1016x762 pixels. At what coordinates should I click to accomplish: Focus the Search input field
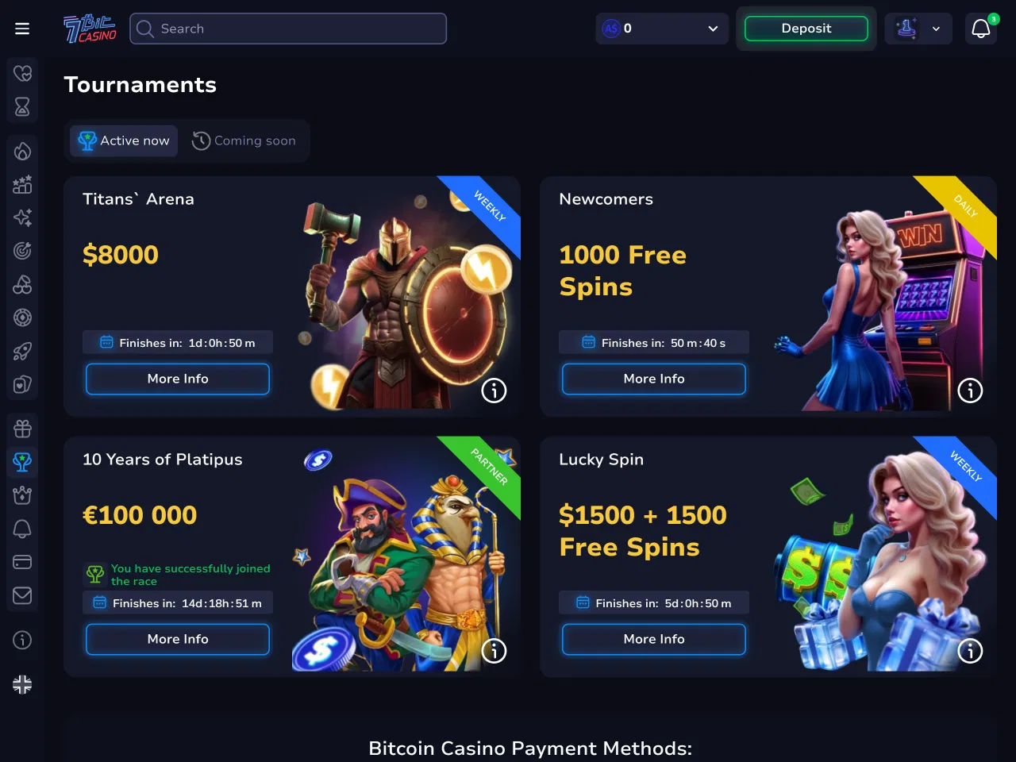click(x=288, y=29)
